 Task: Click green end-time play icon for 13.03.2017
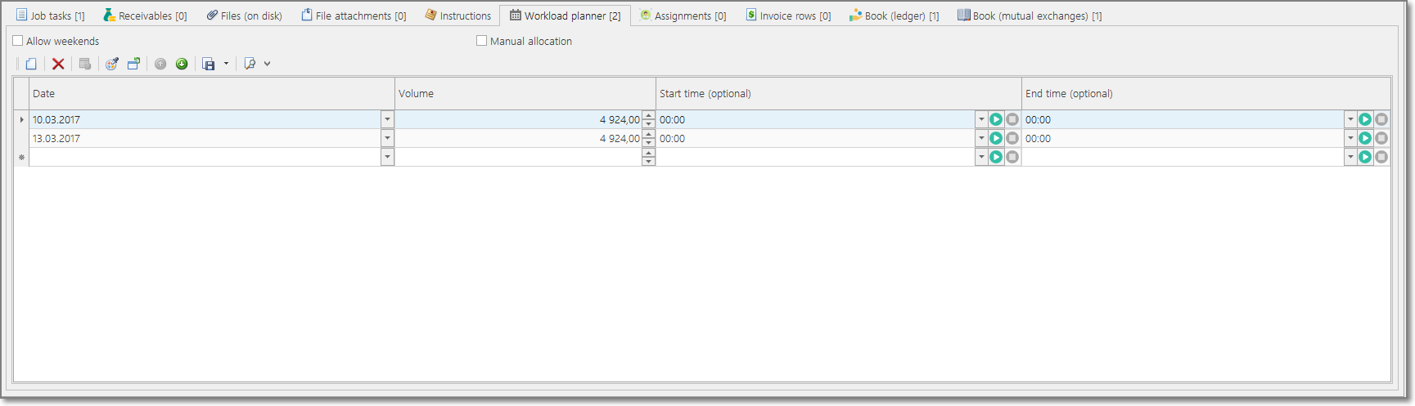tap(1365, 138)
